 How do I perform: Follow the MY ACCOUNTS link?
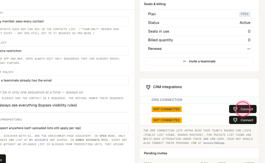[x=39, y=140]
